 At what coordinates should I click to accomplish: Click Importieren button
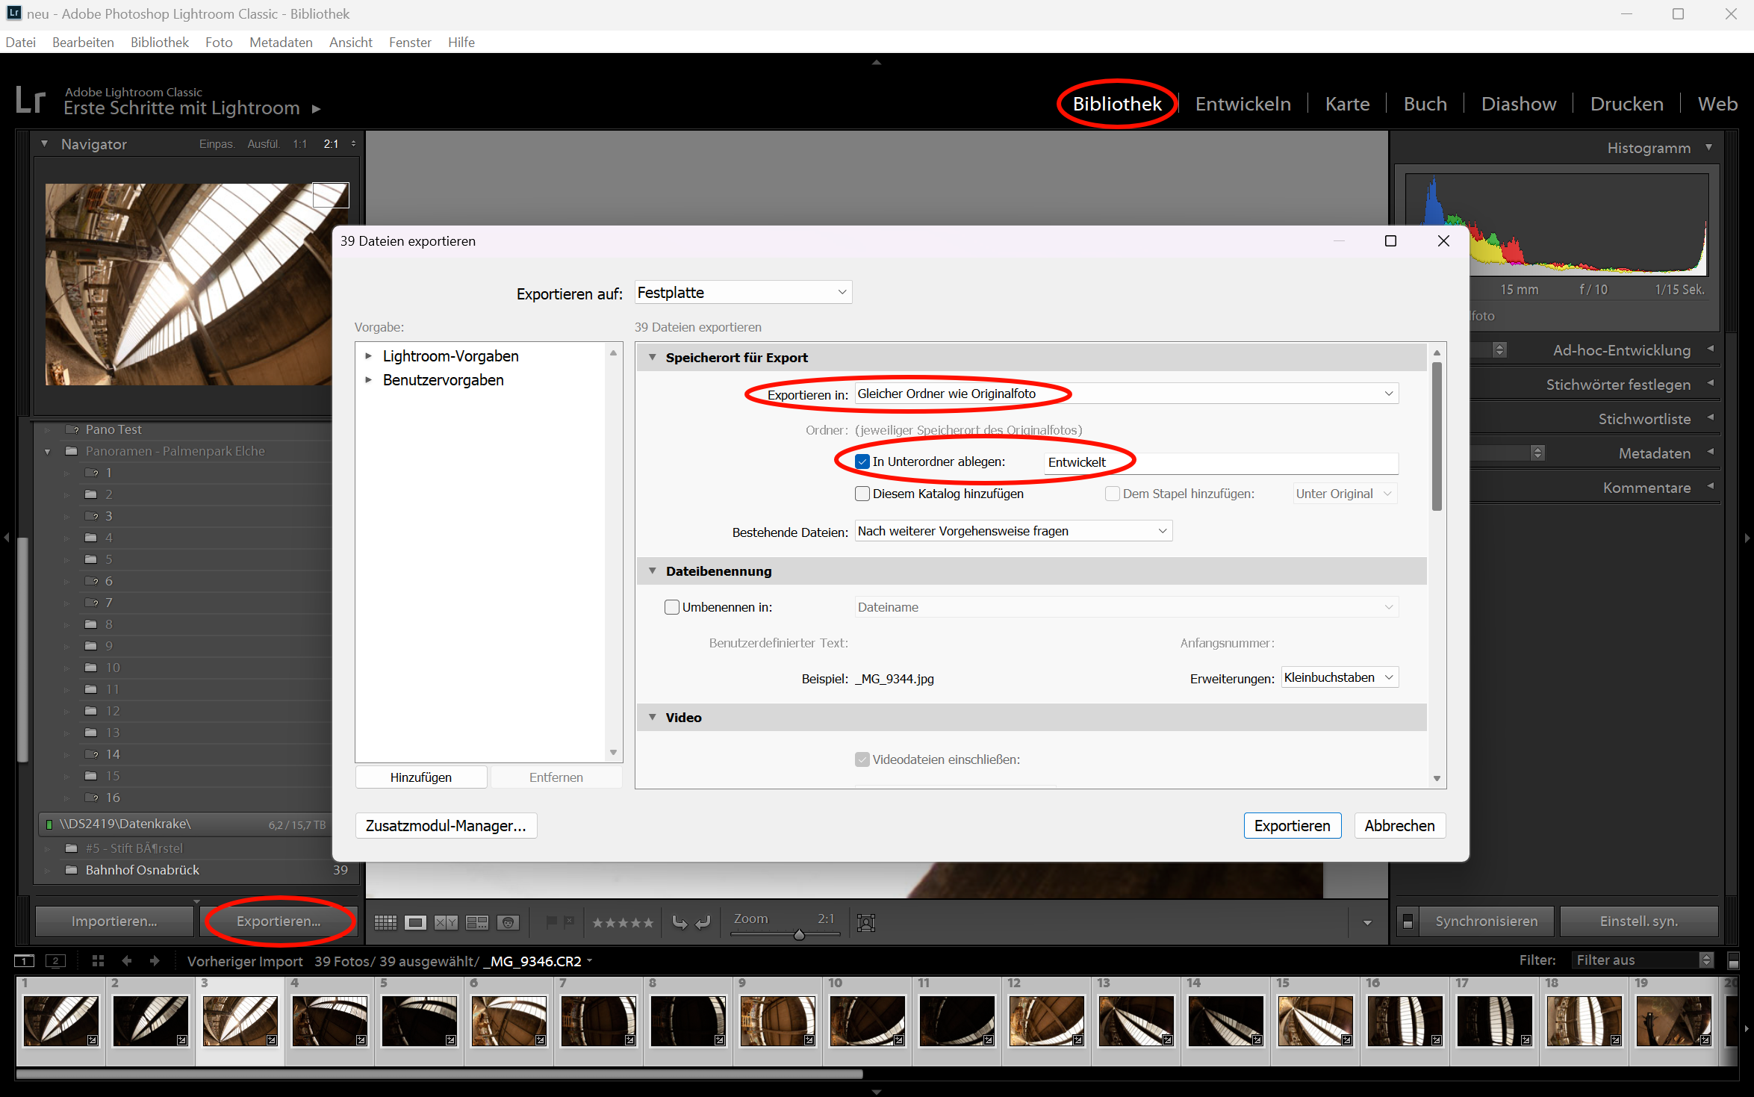(114, 922)
